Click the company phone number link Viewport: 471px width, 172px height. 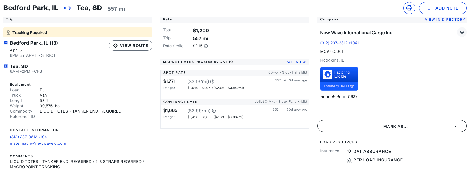click(x=340, y=43)
